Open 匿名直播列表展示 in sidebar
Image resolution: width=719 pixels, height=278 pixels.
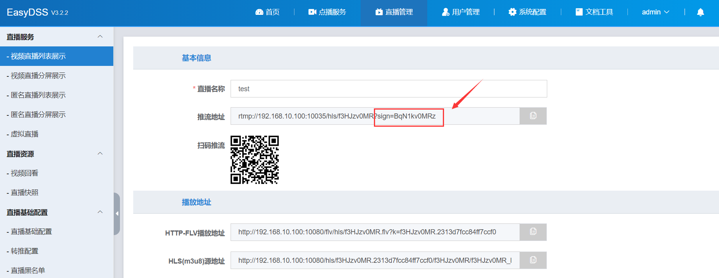click(56, 95)
